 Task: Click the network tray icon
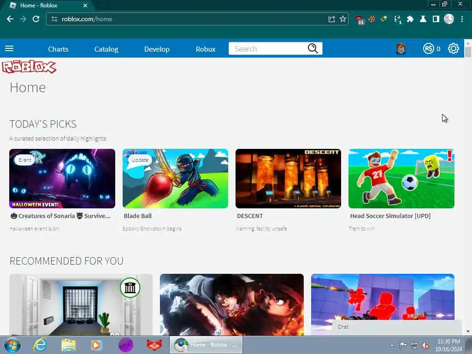pyautogui.click(x=414, y=345)
